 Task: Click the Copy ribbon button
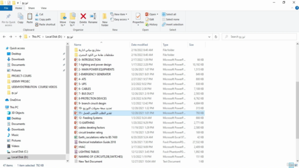click(x=21, y=19)
